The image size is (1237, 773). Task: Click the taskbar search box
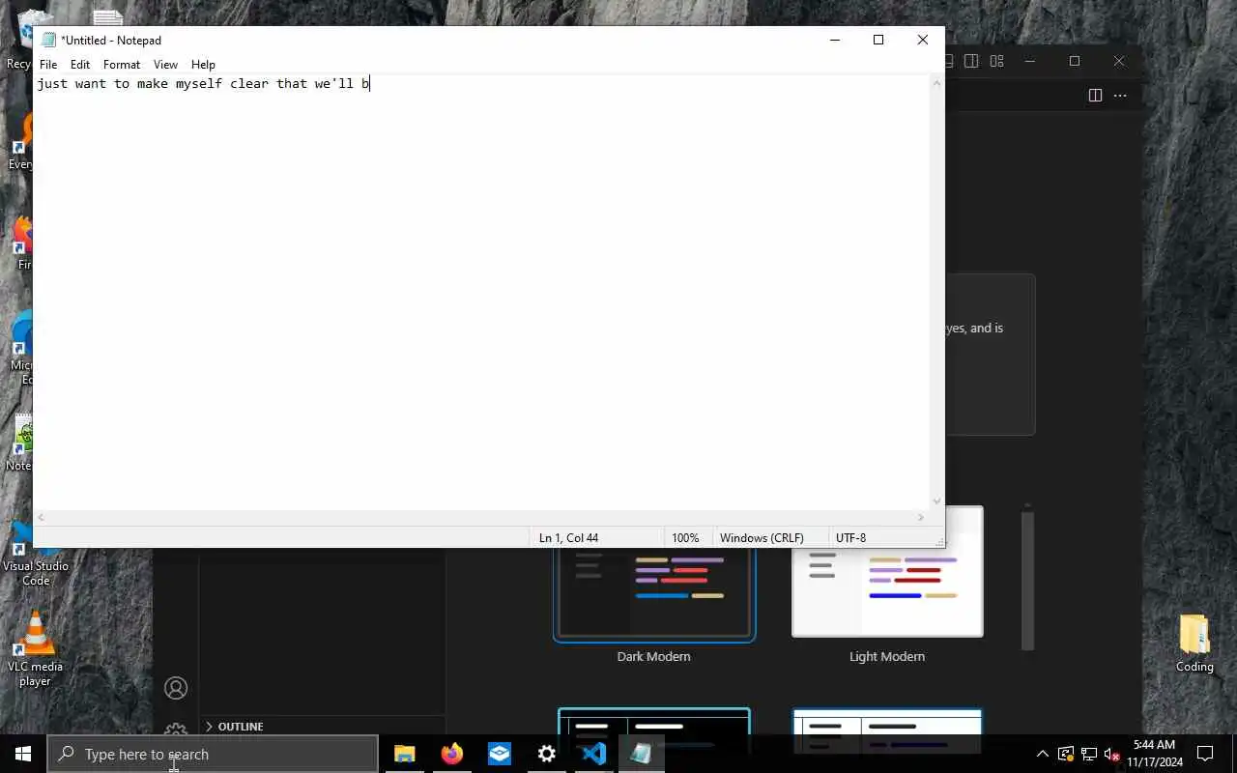(213, 754)
